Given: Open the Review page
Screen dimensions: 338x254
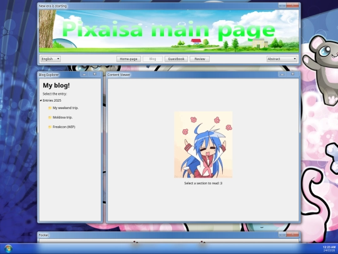Looking at the screenshot, I should click(200, 59).
